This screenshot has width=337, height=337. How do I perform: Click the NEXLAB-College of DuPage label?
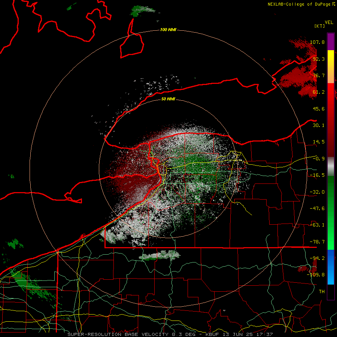tap(301, 4)
